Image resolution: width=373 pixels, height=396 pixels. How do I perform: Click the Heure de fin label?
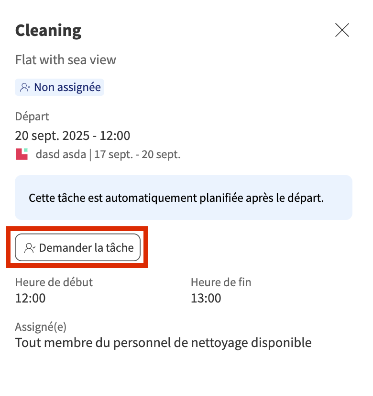[221, 282]
